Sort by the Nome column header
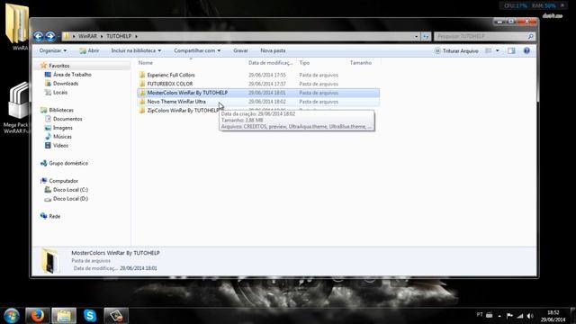The image size is (576, 324). tap(146, 63)
